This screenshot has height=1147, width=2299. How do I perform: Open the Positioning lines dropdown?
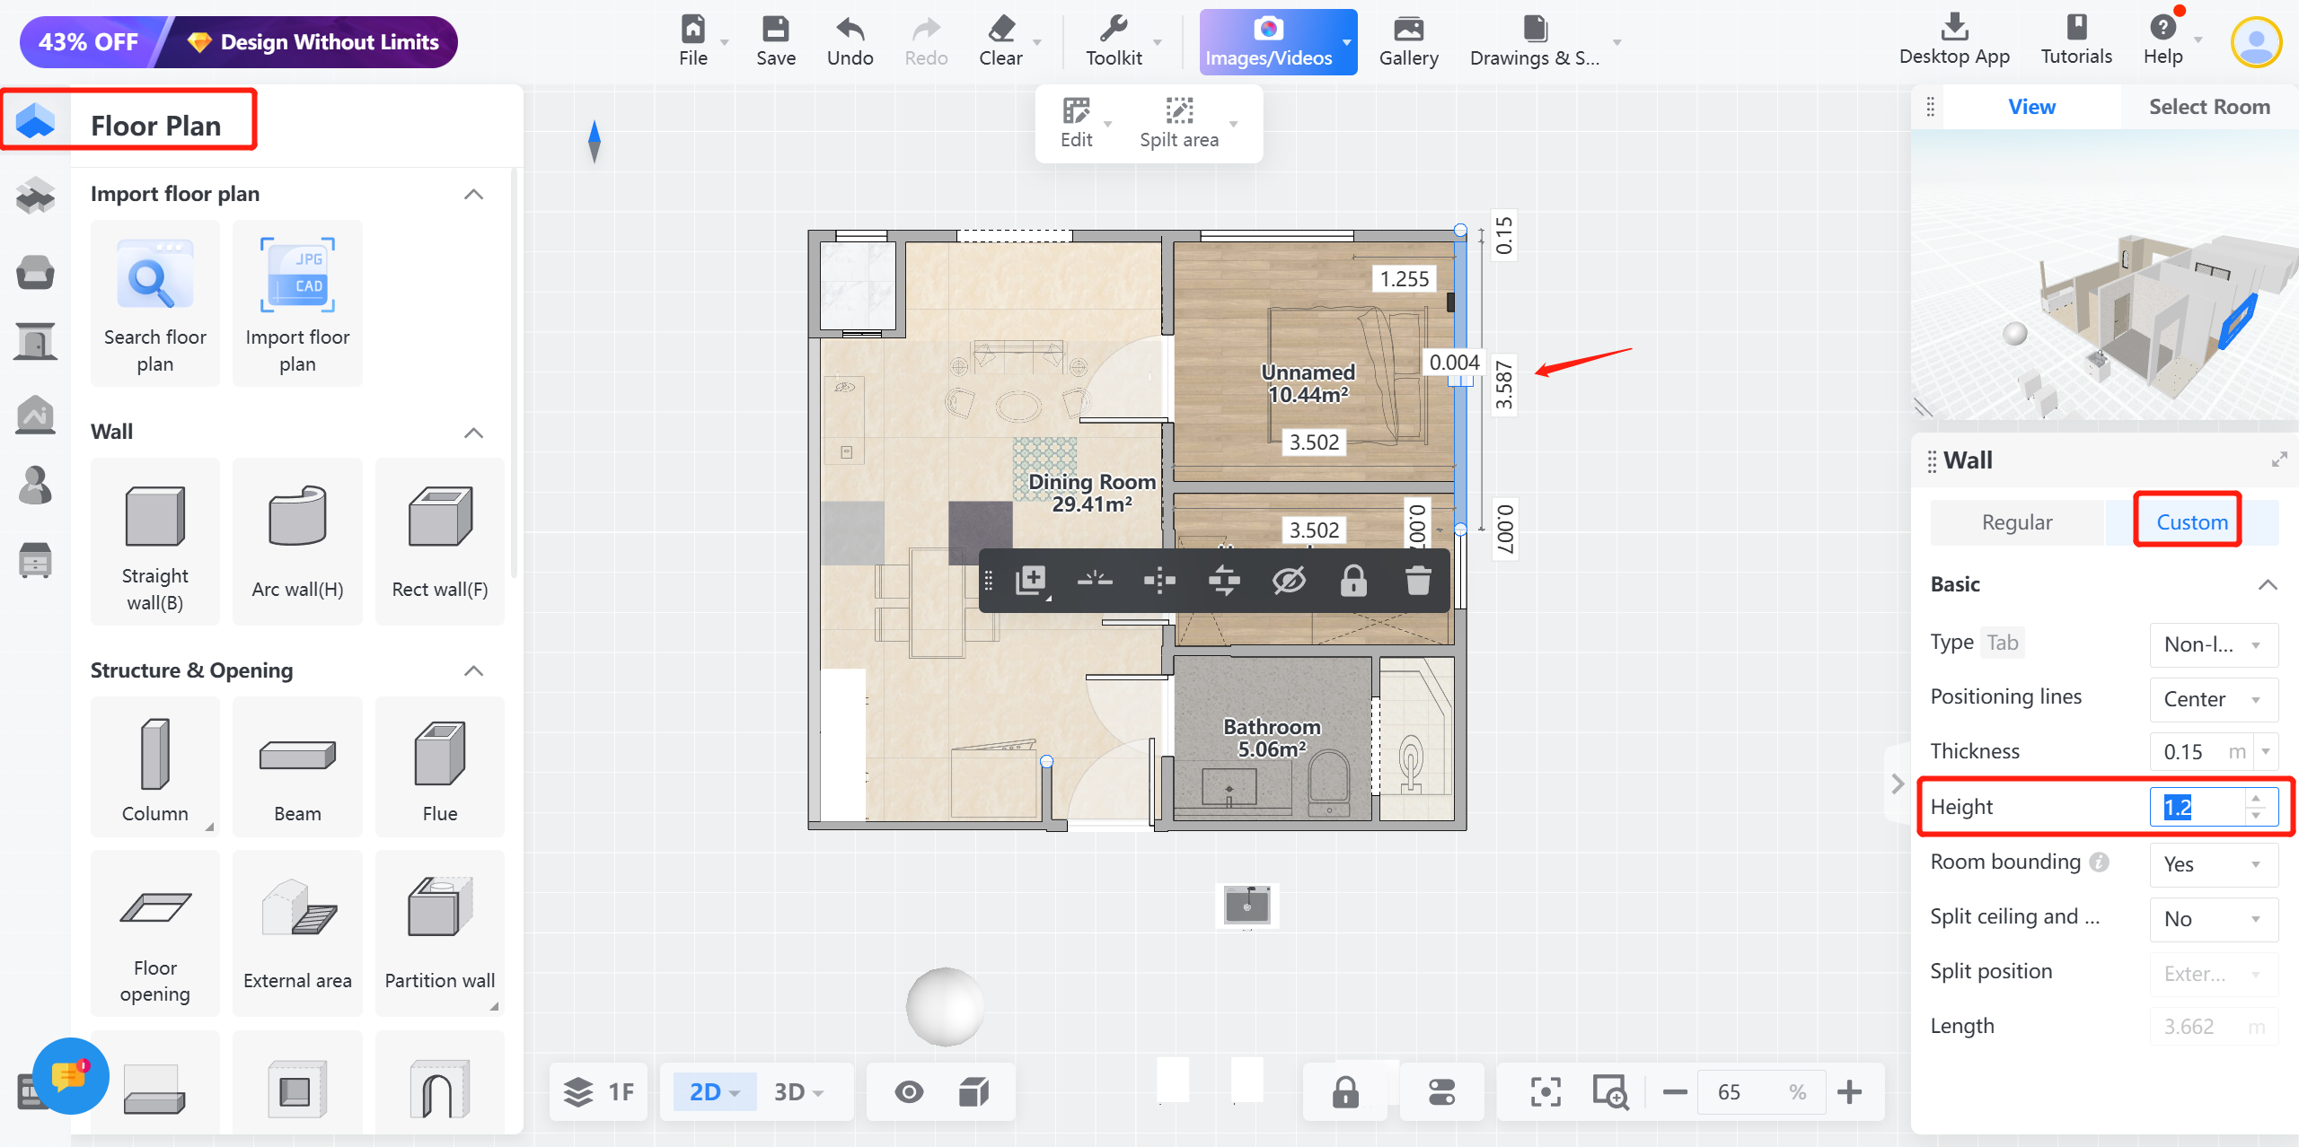[2213, 699]
